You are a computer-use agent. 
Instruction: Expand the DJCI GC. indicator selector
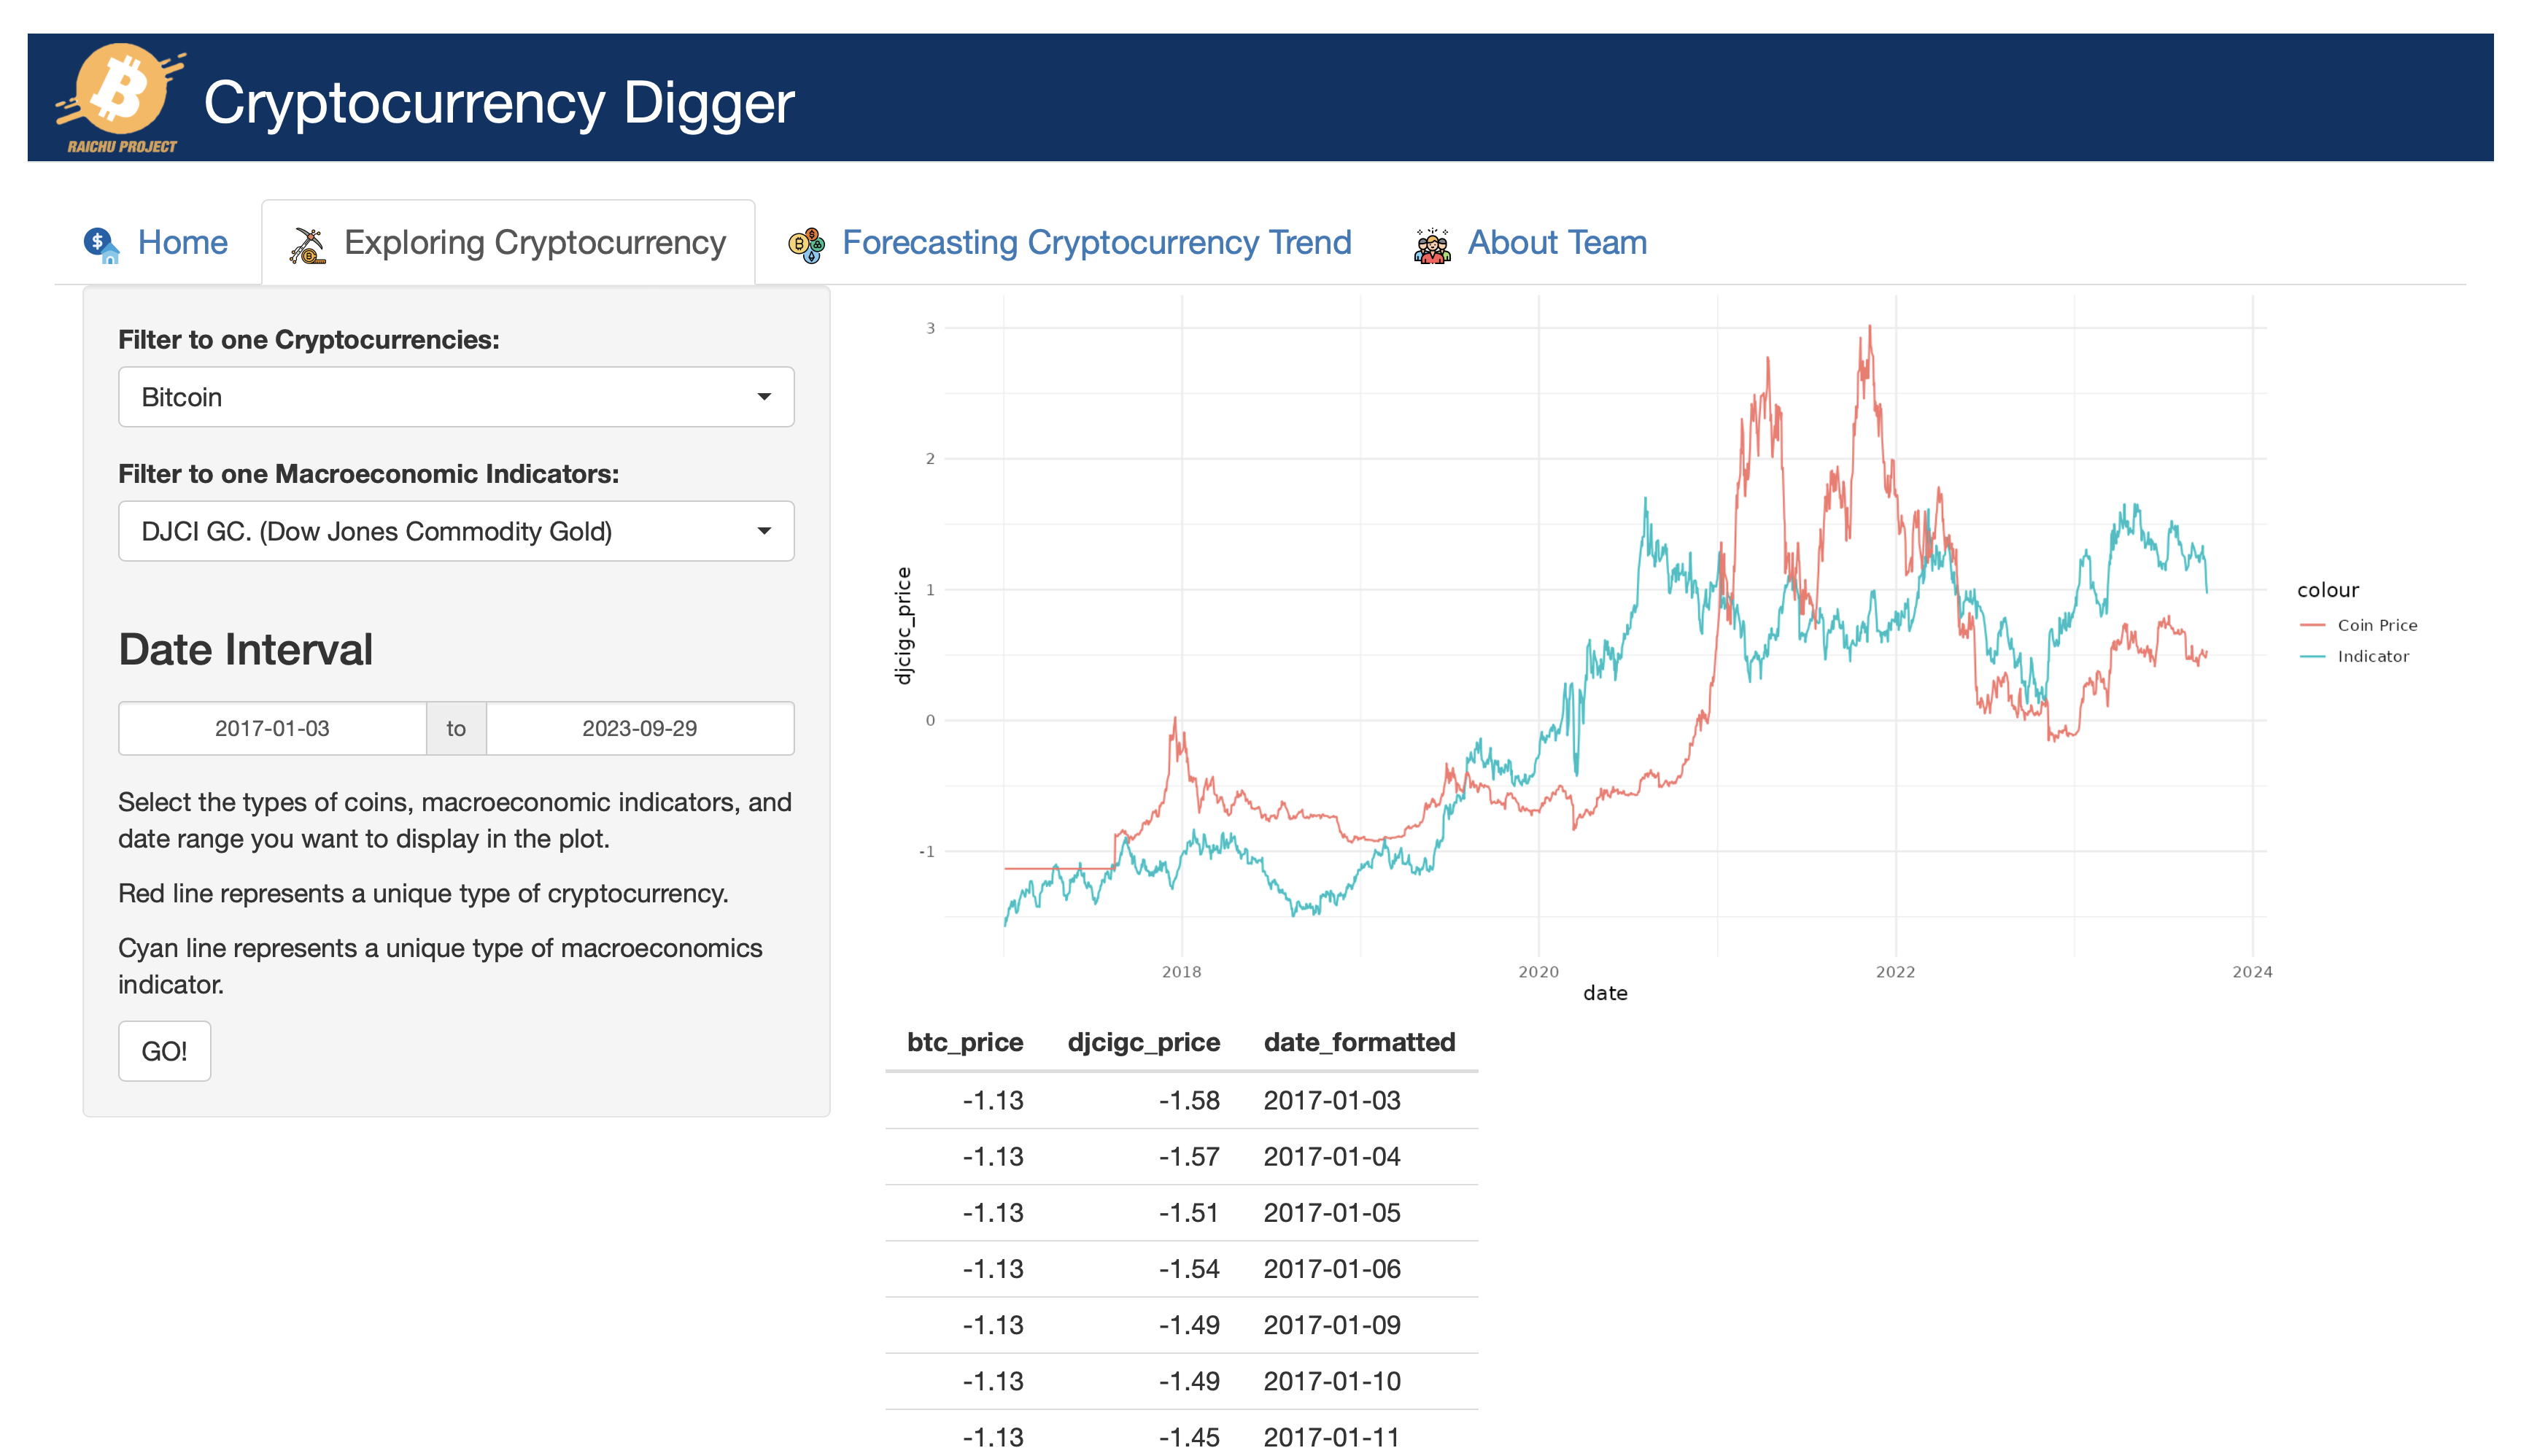click(440, 531)
